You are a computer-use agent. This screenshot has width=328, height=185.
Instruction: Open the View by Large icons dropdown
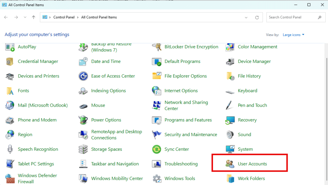point(293,35)
